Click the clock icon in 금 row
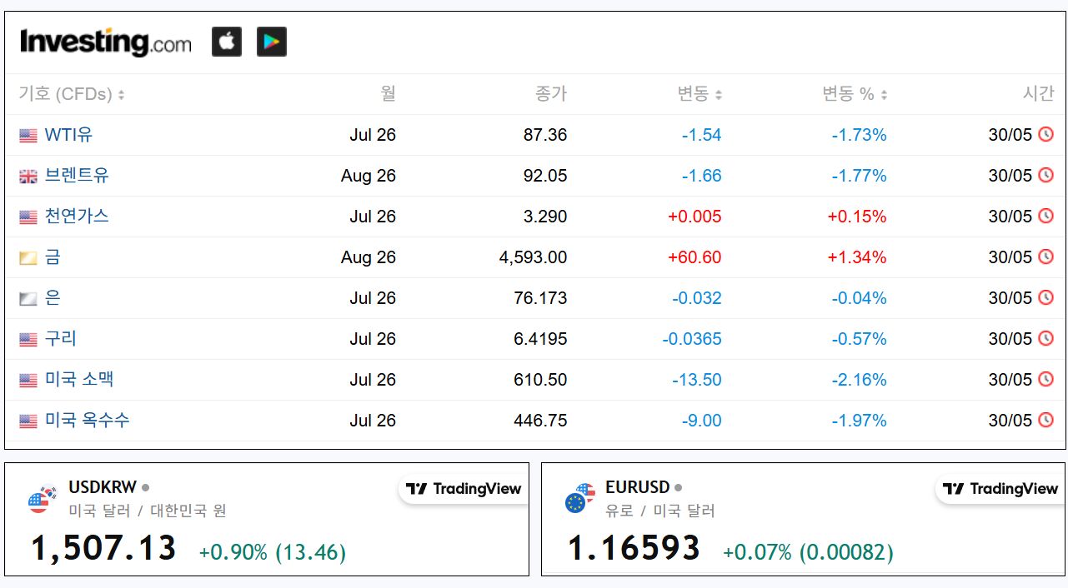This screenshot has width=1068, height=588. coord(1045,257)
